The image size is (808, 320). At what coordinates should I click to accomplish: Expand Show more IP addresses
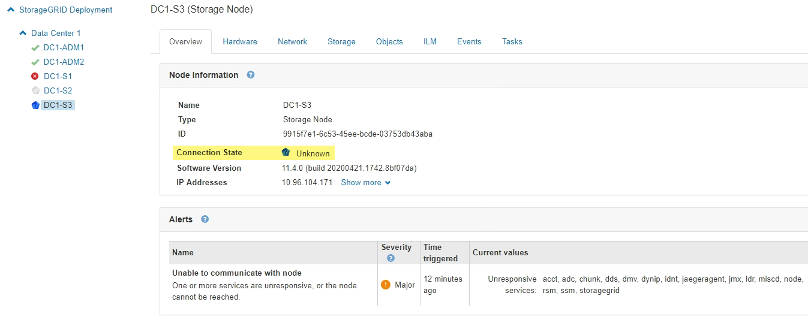(365, 183)
